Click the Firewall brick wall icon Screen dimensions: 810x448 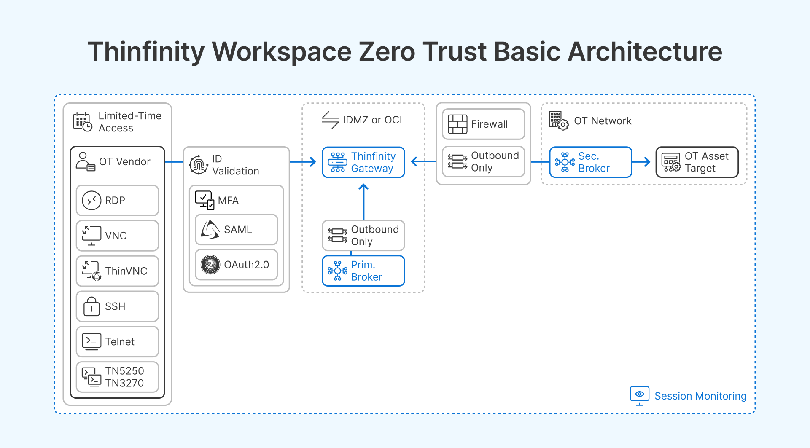click(x=457, y=124)
